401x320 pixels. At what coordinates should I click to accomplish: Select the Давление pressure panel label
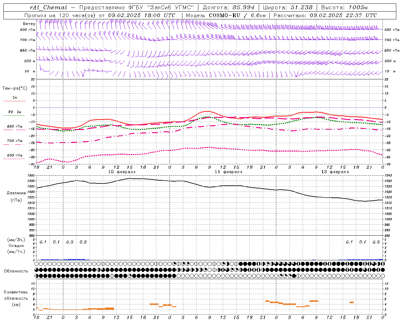16,193
